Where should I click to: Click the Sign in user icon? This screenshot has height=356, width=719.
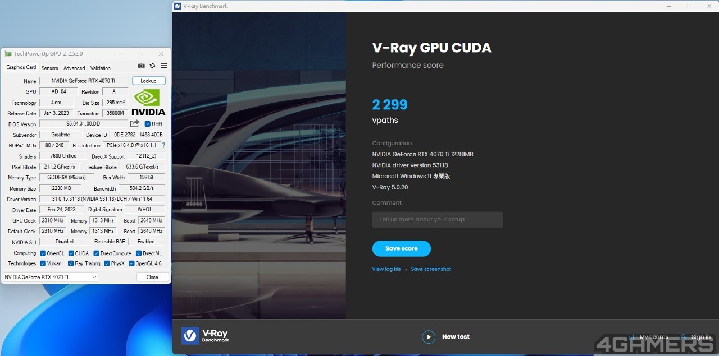coord(684,337)
